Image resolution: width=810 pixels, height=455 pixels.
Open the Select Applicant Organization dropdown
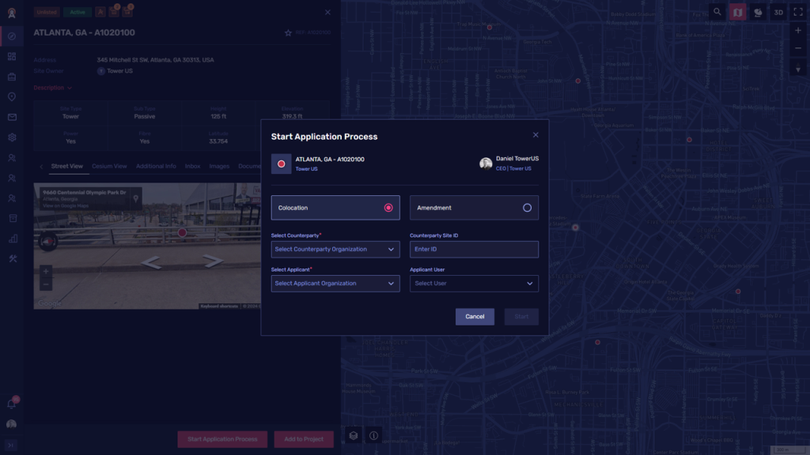[335, 284]
